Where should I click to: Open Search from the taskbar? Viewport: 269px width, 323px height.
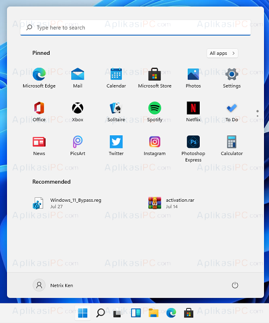(100, 313)
